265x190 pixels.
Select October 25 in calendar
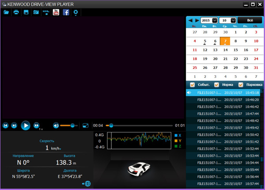pos(195,68)
